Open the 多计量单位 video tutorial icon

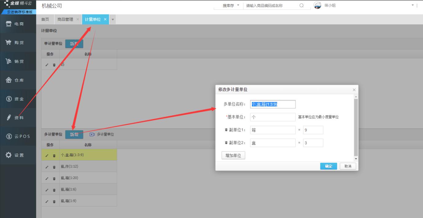point(92,134)
